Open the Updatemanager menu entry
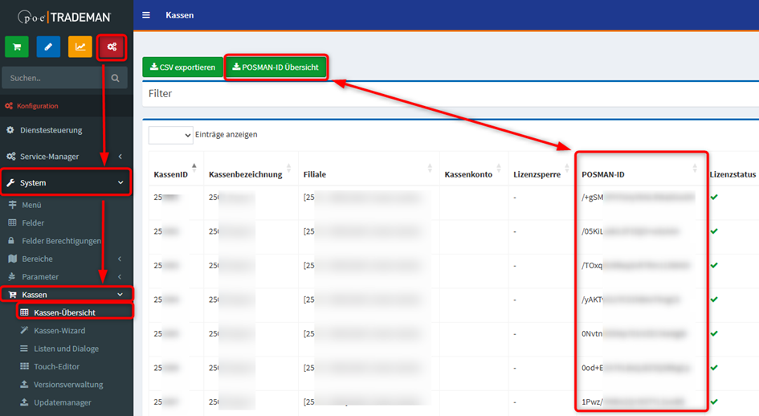The height and width of the screenshot is (416, 759). click(62, 402)
